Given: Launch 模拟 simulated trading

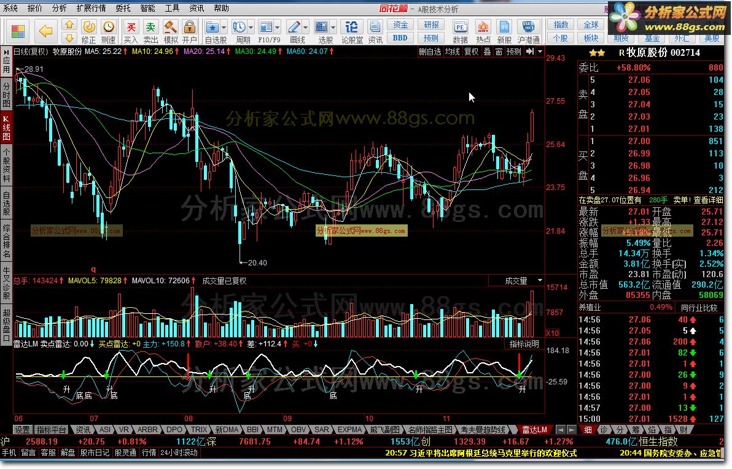Looking at the screenshot, I should pos(170,32).
